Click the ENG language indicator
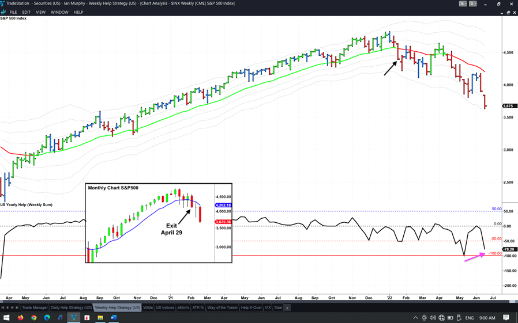The width and height of the screenshot is (518, 323). (x=470, y=317)
